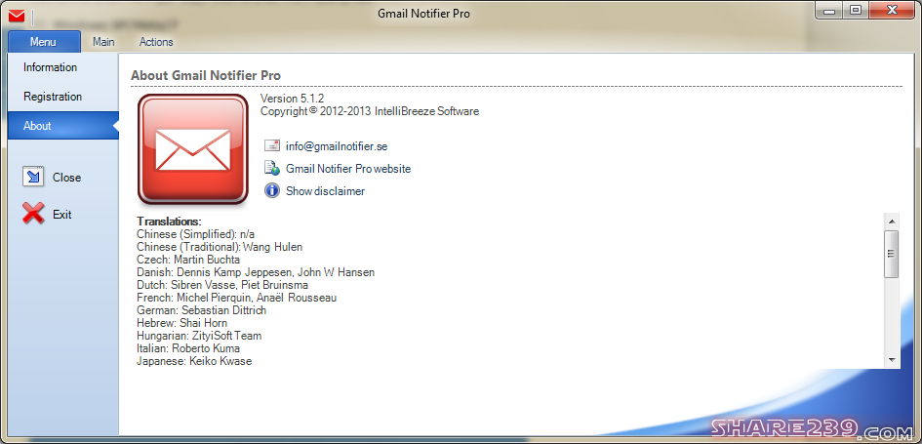The width and height of the screenshot is (922, 444).
Task: Click the Show disclaimer link
Action: tap(325, 191)
